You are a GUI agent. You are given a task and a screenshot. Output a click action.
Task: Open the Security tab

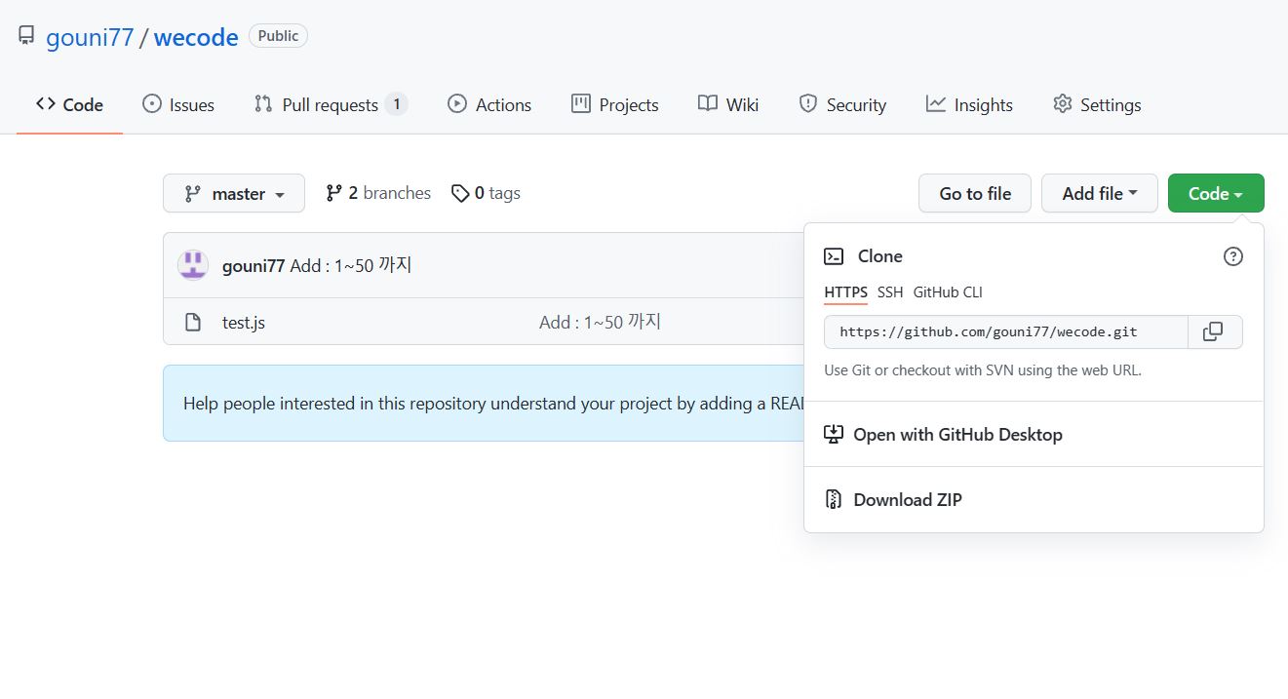[x=842, y=104]
